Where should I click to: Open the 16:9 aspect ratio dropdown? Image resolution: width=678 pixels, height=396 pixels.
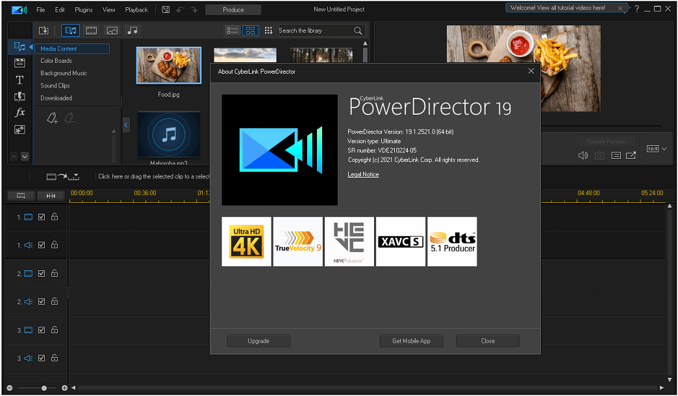coord(657,149)
